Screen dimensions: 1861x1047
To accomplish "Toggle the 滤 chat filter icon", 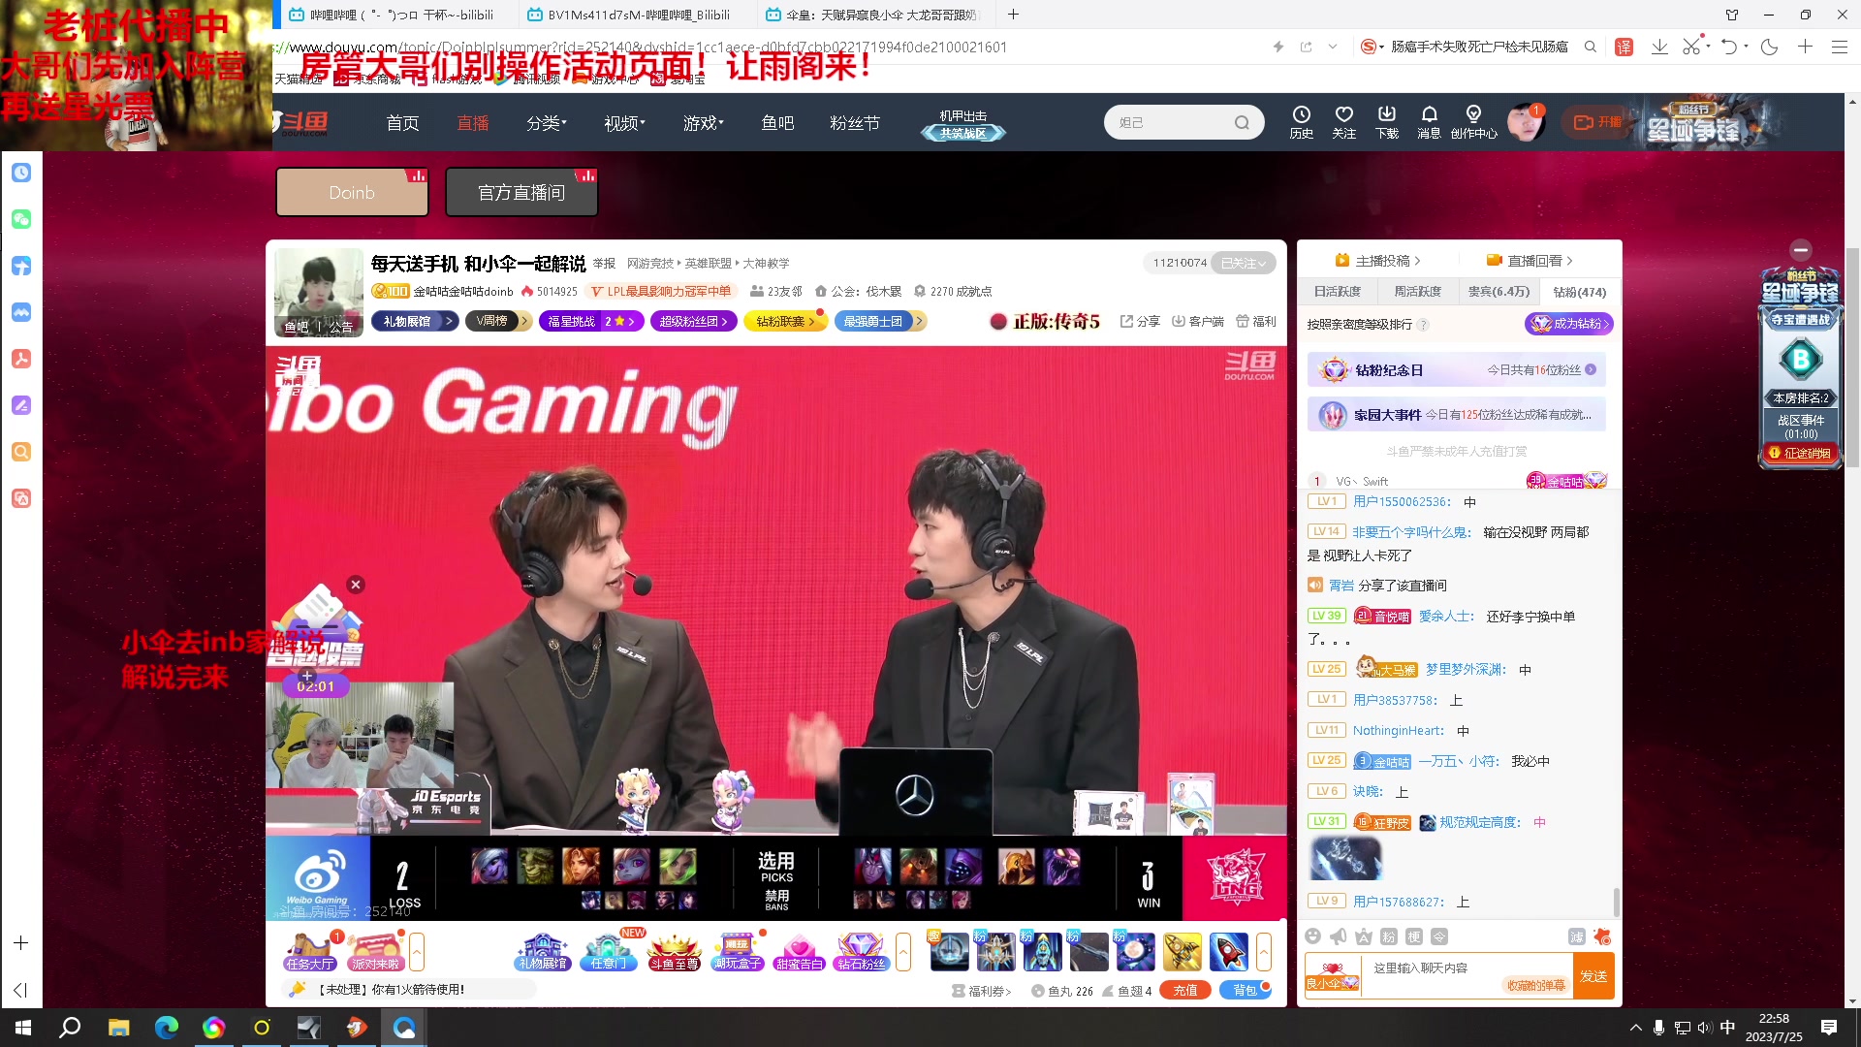I will coord(1577,936).
